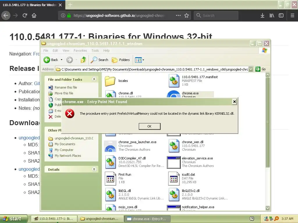The width and height of the screenshot is (298, 223).
Task: Open My Network Places link
Action: pos(68,156)
